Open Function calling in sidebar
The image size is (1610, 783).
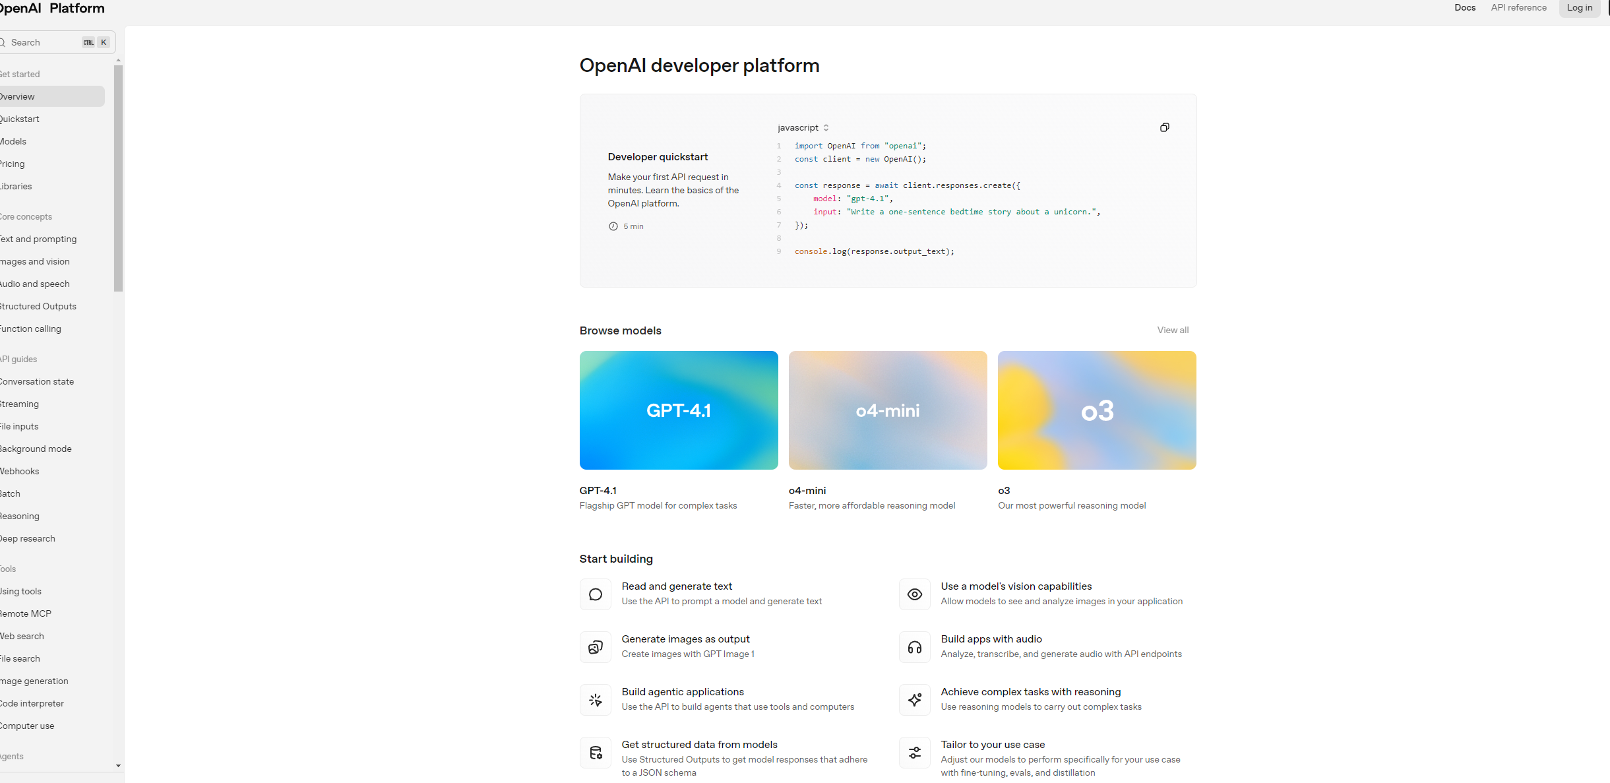point(51,329)
